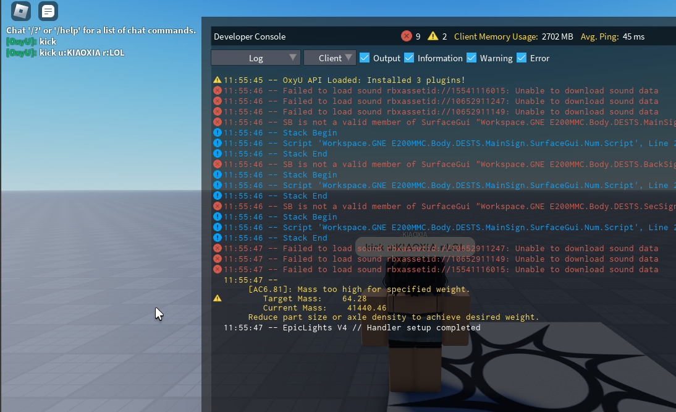676x412 pixels.
Task: Uncheck the Information filter
Action: pyautogui.click(x=410, y=58)
